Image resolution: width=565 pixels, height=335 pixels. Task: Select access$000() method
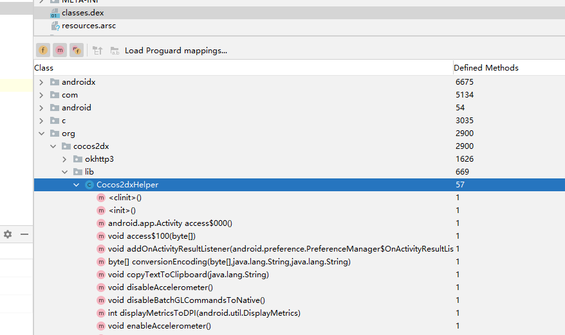coord(170,223)
